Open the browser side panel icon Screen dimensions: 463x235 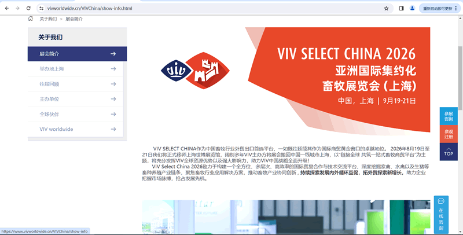tap(401, 9)
